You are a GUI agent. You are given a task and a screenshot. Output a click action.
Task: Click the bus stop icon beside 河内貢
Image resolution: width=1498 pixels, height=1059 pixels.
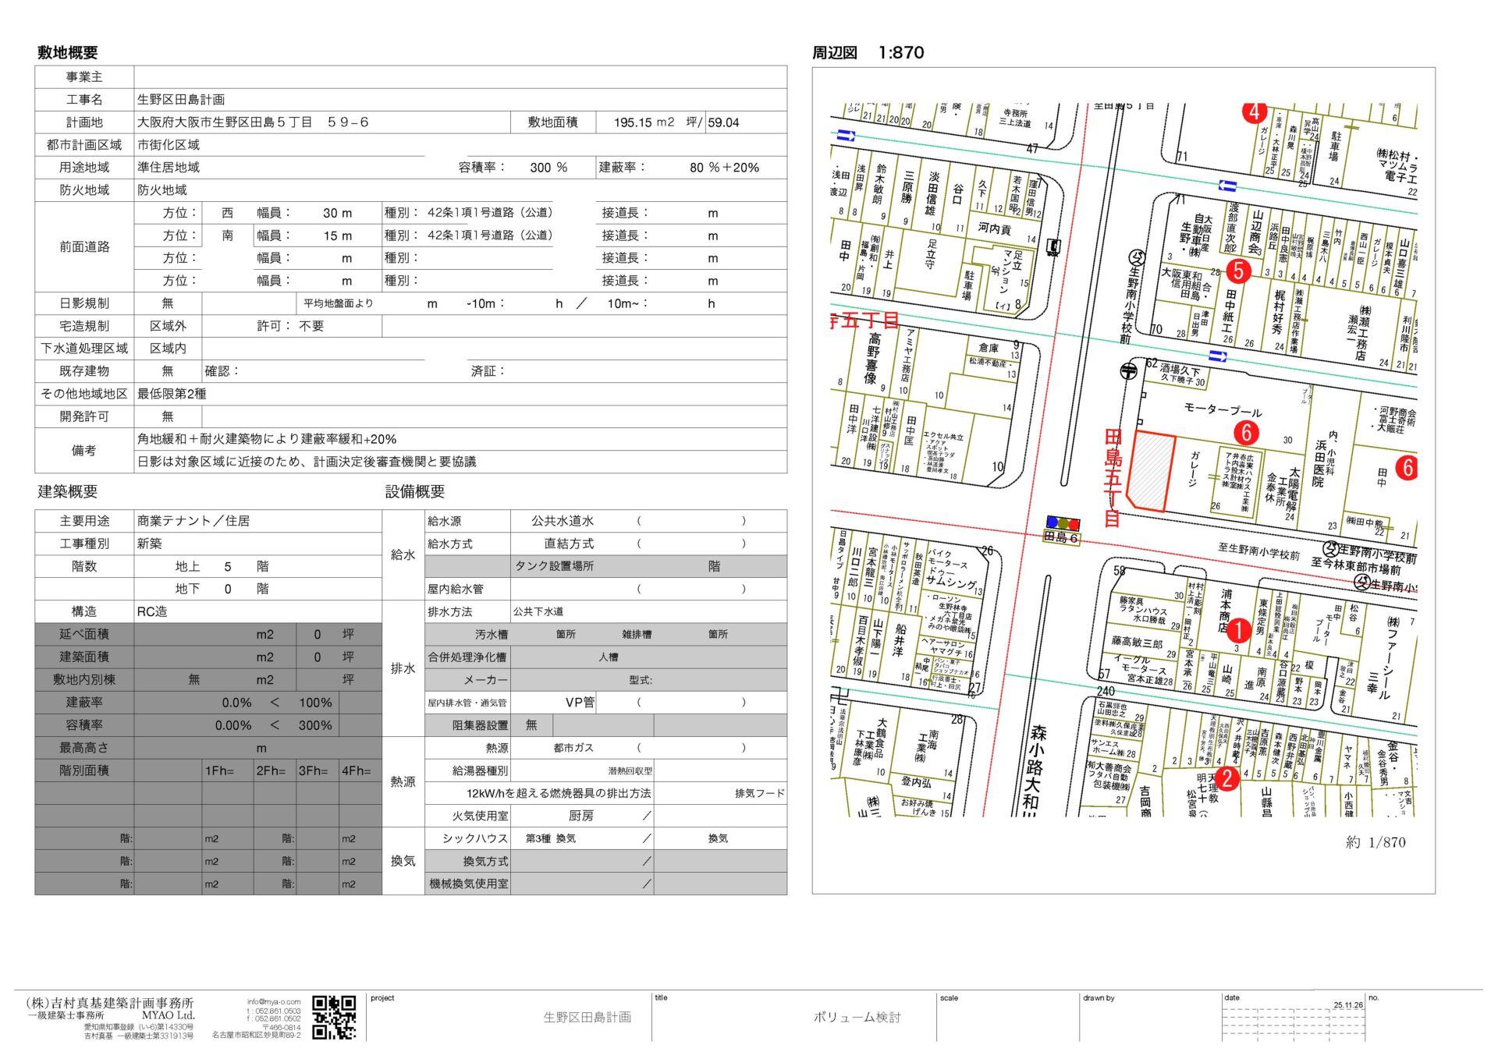1053,248
